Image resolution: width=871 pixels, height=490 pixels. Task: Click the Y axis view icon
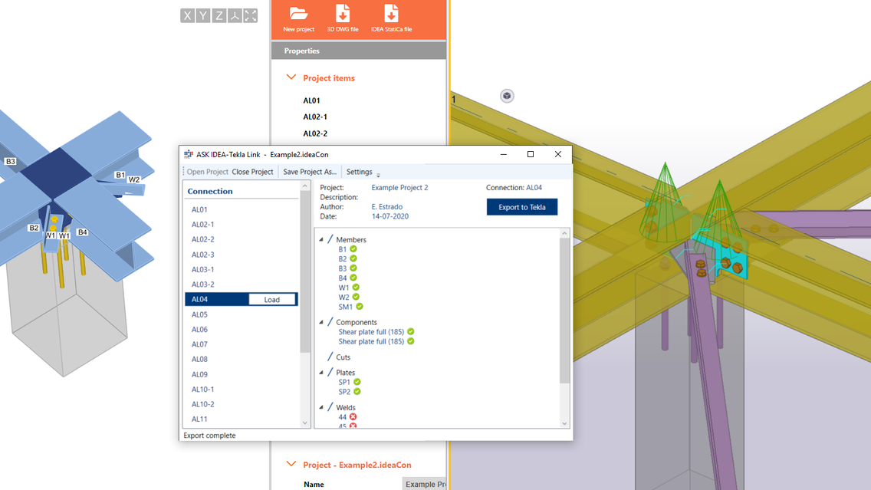(203, 15)
